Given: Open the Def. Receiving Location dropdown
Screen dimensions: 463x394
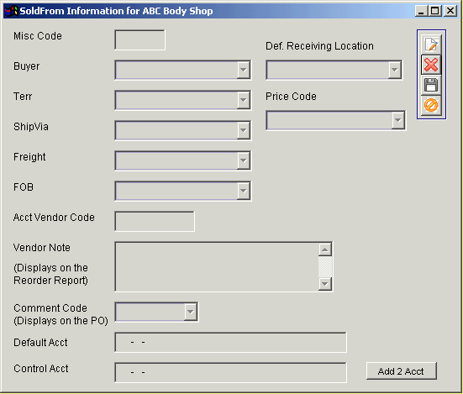Looking at the screenshot, I should [394, 70].
